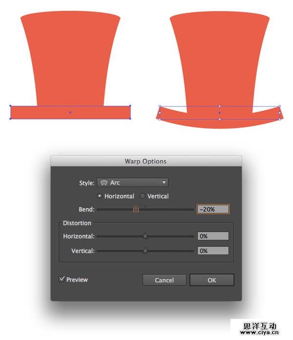Confirm warp with the OK button
293x340 pixels.
[x=211, y=280]
